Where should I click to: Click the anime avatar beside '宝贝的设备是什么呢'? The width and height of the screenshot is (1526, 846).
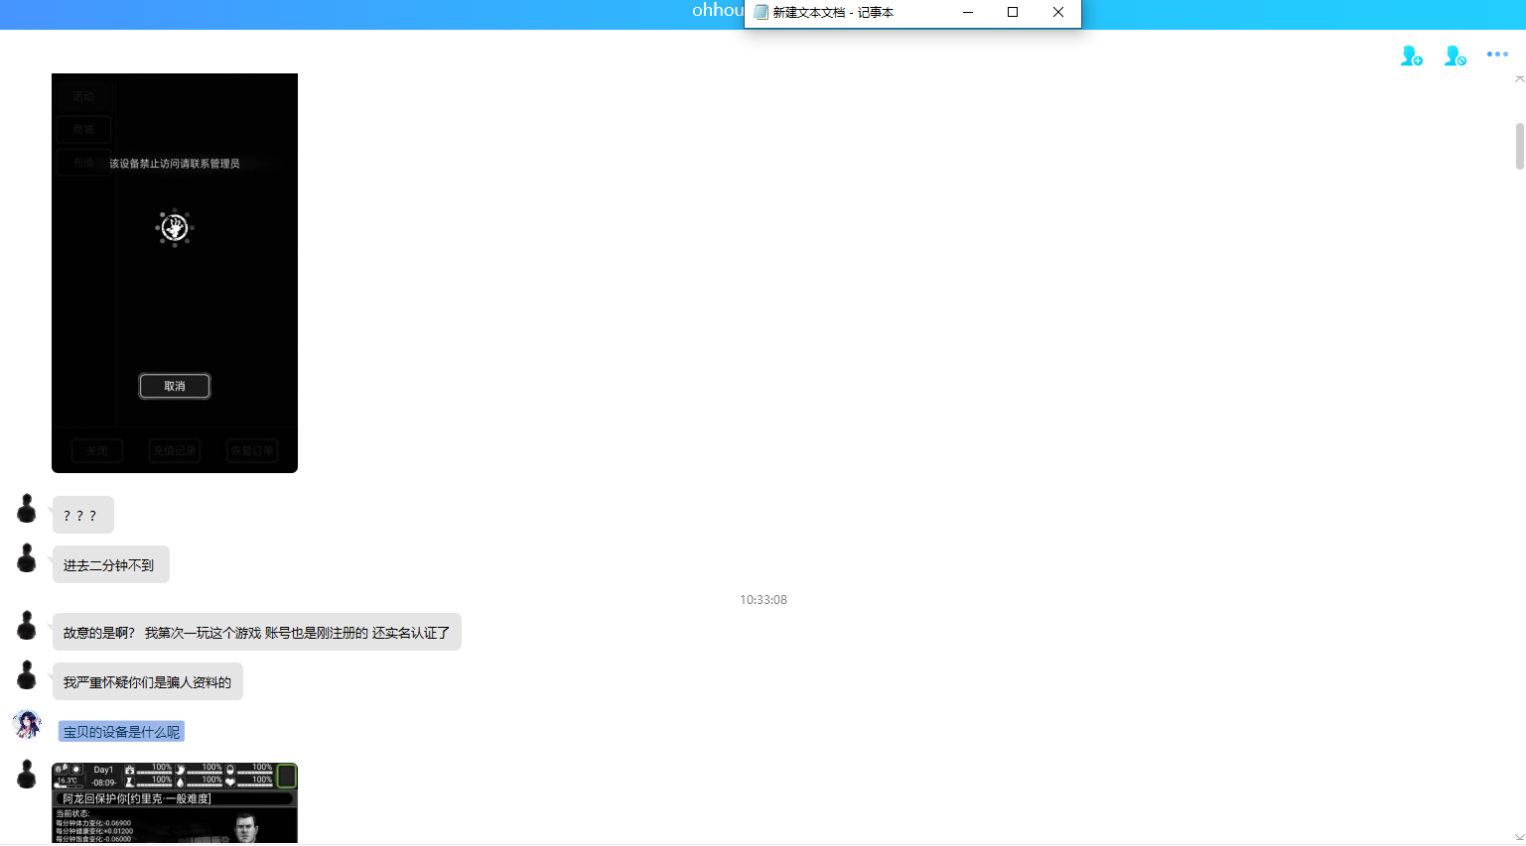click(x=27, y=725)
